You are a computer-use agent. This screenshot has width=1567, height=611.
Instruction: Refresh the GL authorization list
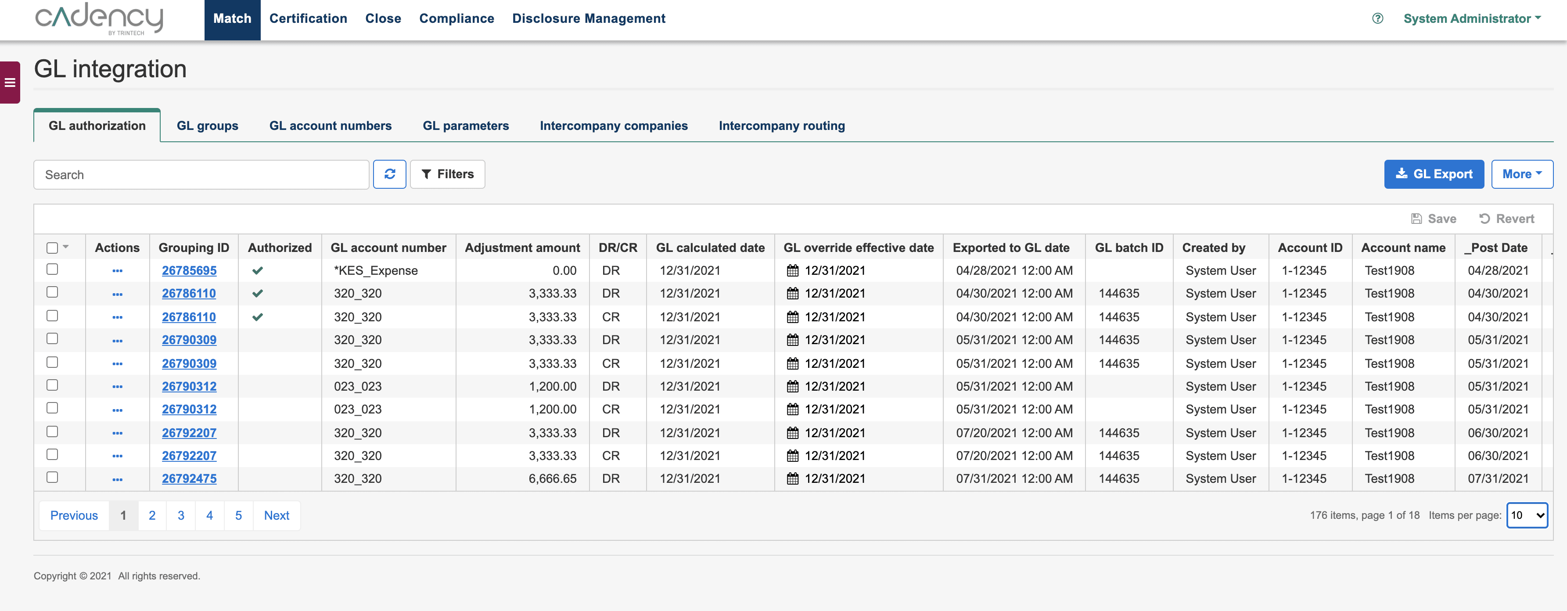point(390,173)
